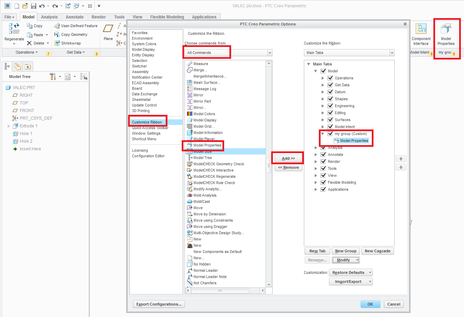464x317 pixels.
Task: Click the New Group button
Action: 346,251
